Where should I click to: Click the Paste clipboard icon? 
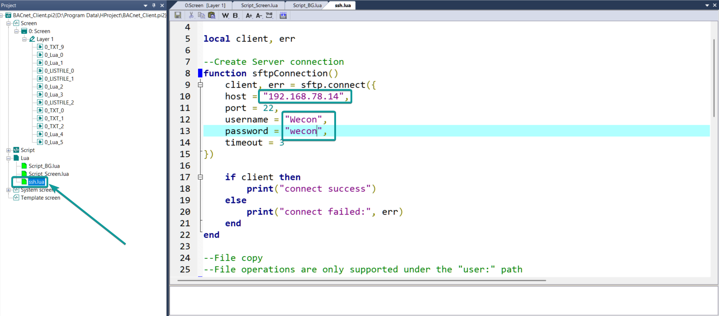[x=211, y=15]
